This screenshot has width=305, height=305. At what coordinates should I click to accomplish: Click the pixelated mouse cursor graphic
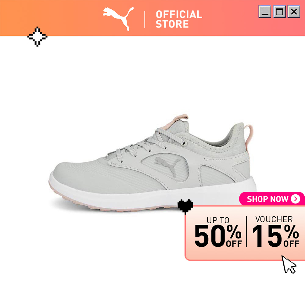coord(289,264)
